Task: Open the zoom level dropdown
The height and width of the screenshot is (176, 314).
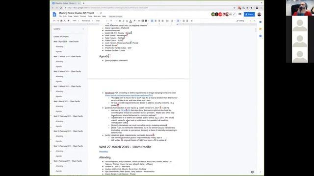Action: click(x=76, y=21)
